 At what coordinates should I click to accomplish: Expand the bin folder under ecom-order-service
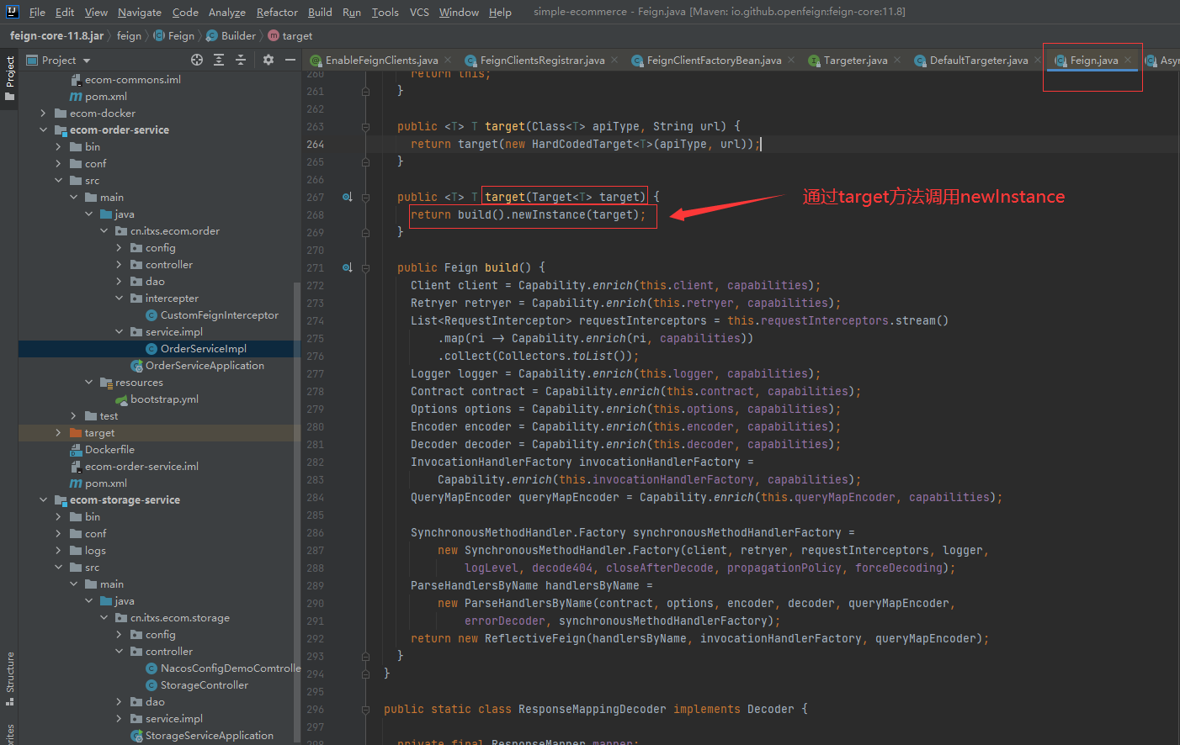[x=58, y=146]
